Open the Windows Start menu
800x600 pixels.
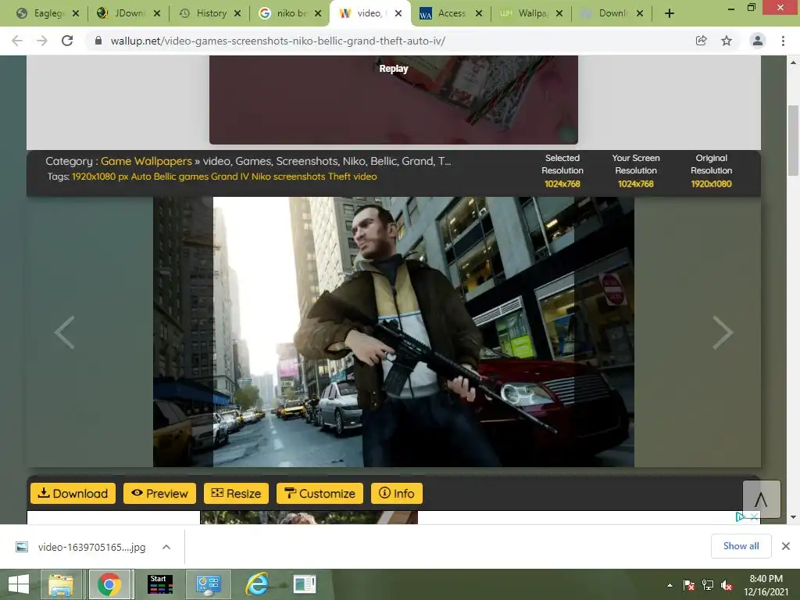[19, 584]
